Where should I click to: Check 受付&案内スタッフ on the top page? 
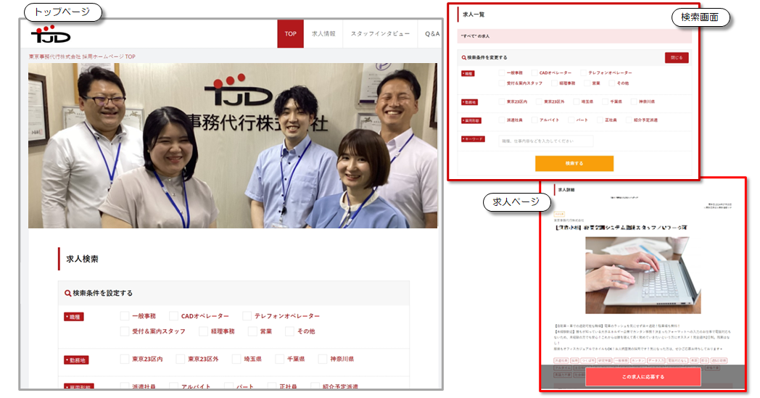pos(125,331)
